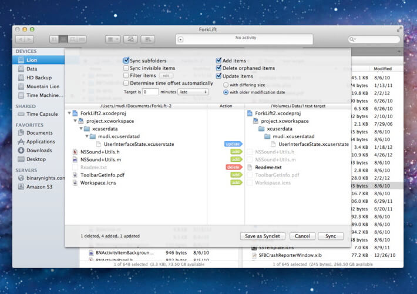417x294 pixels.
Task: Open the Downloads favorite
Action: pos(38,150)
